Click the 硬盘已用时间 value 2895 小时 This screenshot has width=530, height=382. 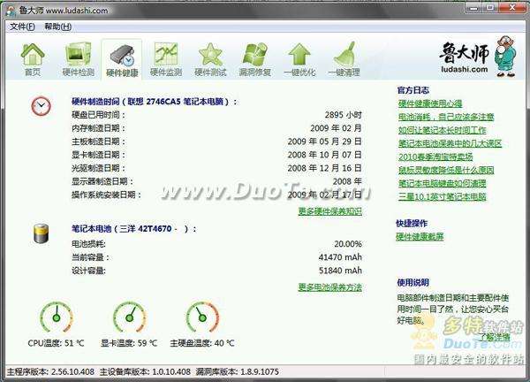click(343, 115)
